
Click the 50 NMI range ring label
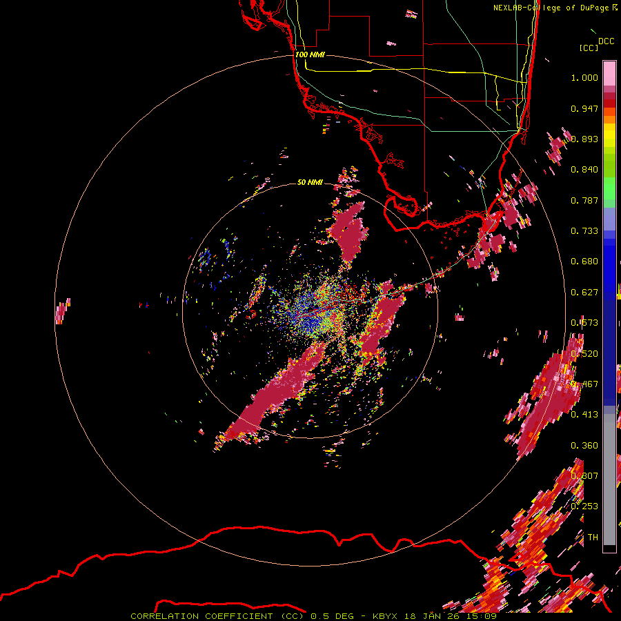tap(310, 182)
